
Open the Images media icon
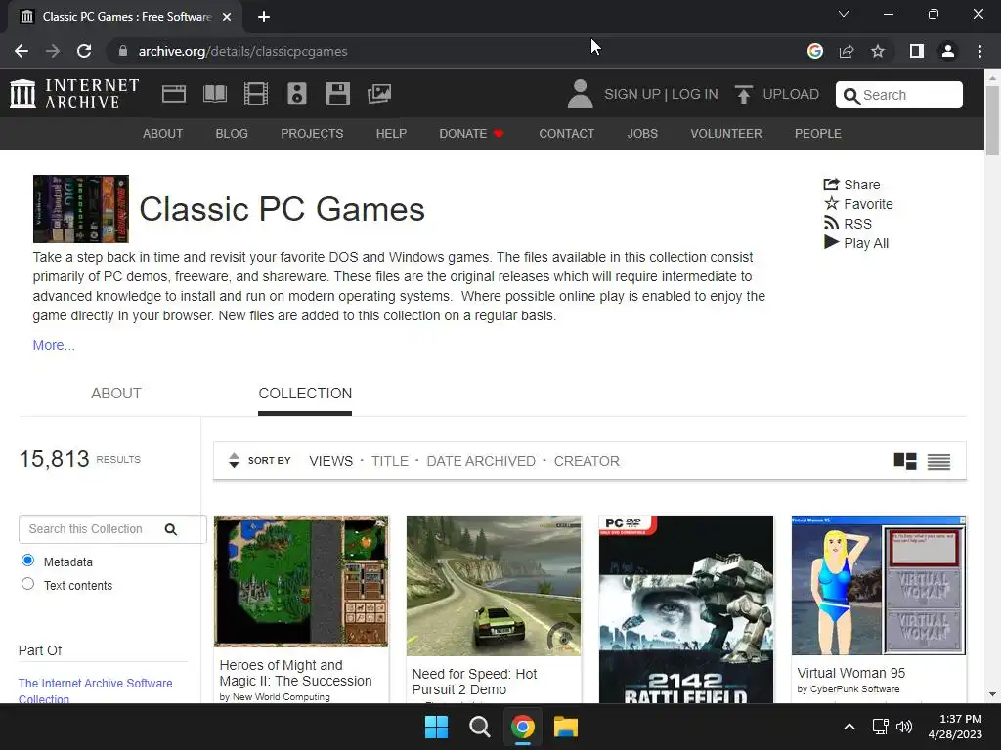[x=379, y=94]
